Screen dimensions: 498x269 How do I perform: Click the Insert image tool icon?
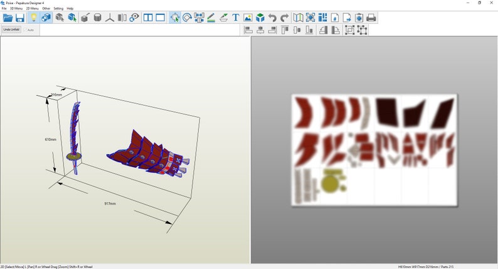pos(248,18)
